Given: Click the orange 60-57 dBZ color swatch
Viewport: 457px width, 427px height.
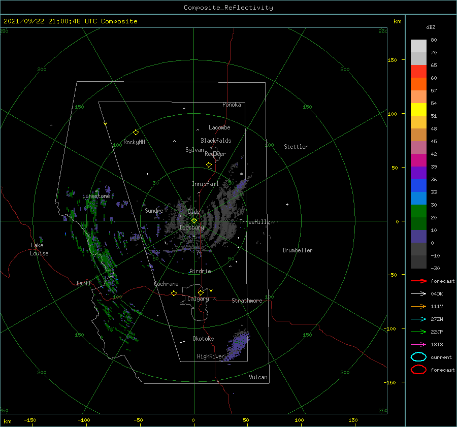Looking at the screenshot, I should [418, 84].
